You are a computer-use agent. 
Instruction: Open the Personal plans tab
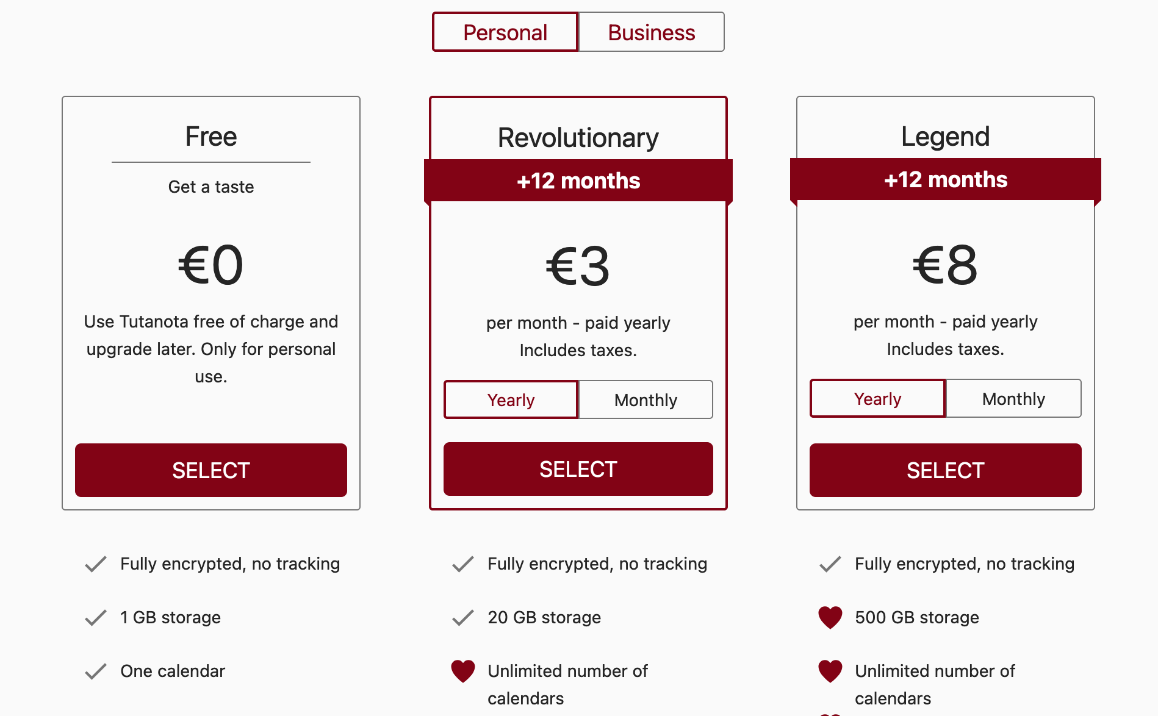coord(505,32)
